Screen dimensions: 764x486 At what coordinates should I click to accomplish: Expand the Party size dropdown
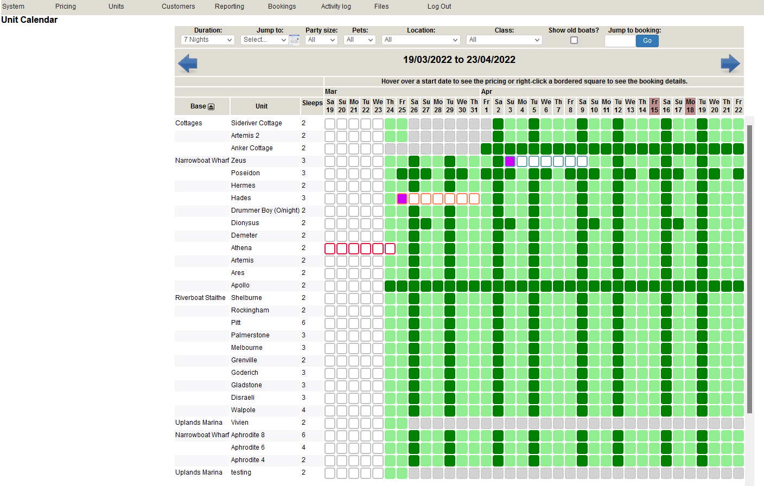[x=321, y=40]
